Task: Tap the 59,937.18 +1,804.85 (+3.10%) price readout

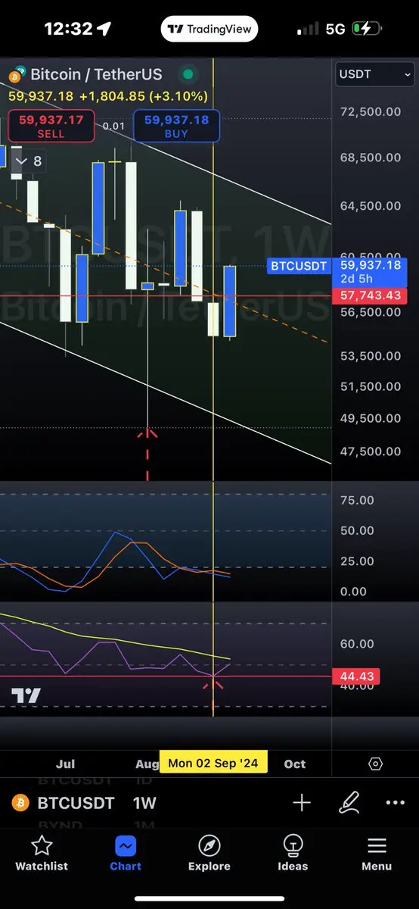Action: (x=107, y=96)
